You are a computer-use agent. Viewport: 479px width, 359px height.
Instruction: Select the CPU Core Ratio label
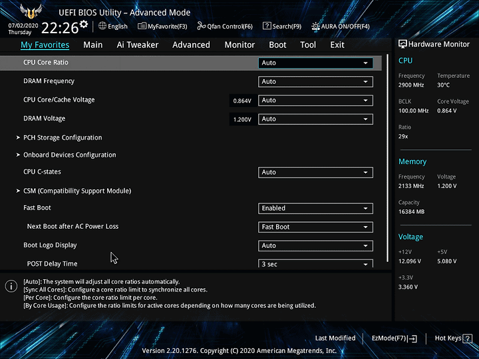pyautogui.click(x=46, y=62)
